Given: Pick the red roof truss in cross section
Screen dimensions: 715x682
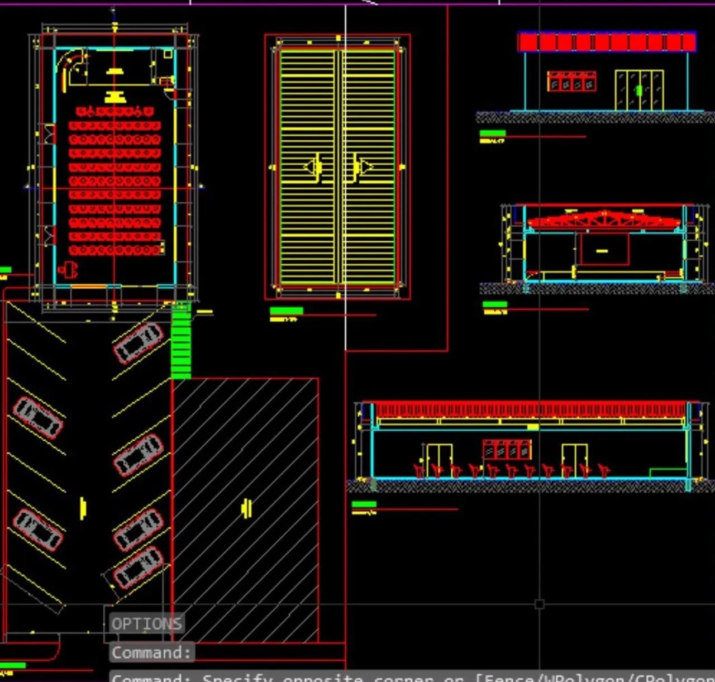Looking at the screenshot, I should point(604,220).
